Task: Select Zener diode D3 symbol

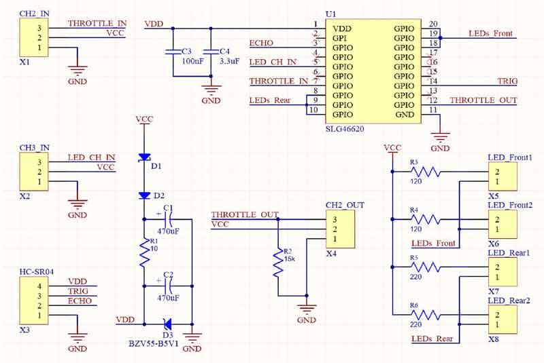Action: point(167,324)
